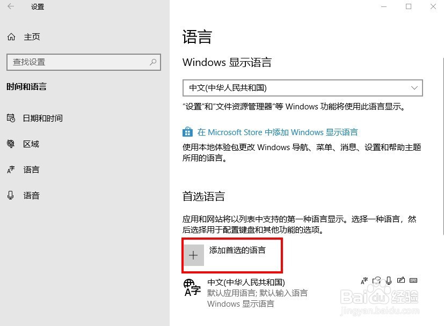Select the 区域 globe icon
The width and height of the screenshot is (444, 326).
click(x=11, y=144)
